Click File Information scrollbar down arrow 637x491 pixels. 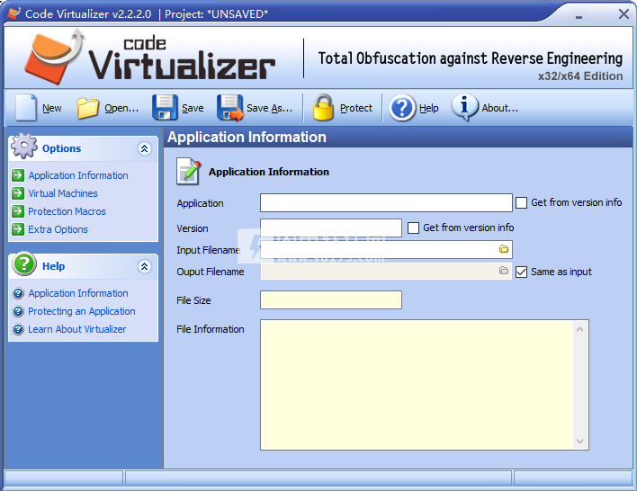click(x=579, y=441)
